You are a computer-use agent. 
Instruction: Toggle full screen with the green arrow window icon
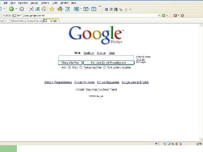68,9
